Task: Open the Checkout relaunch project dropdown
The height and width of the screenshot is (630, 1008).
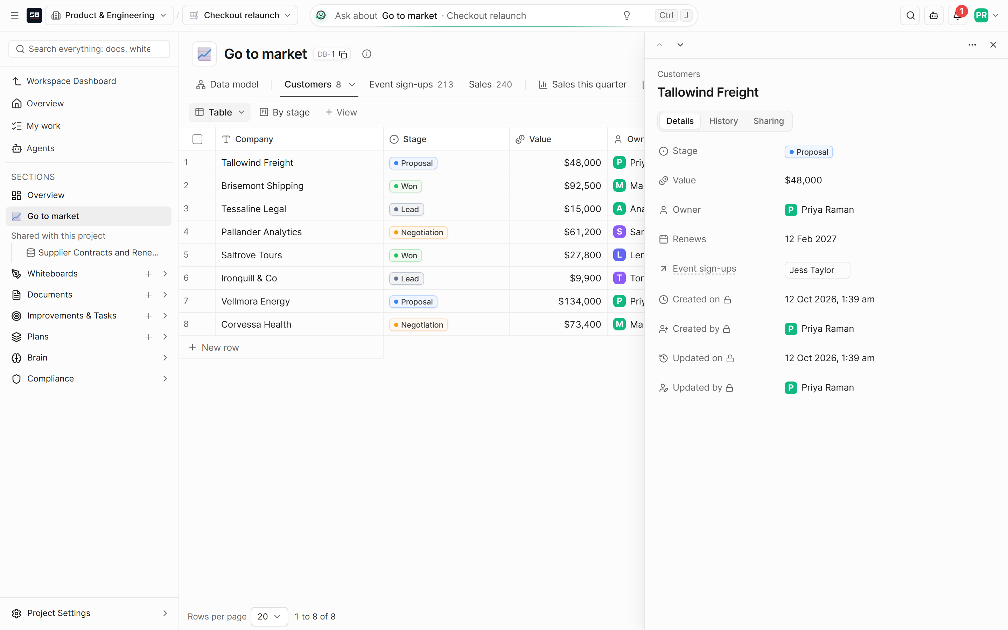Action: (240, 15)
